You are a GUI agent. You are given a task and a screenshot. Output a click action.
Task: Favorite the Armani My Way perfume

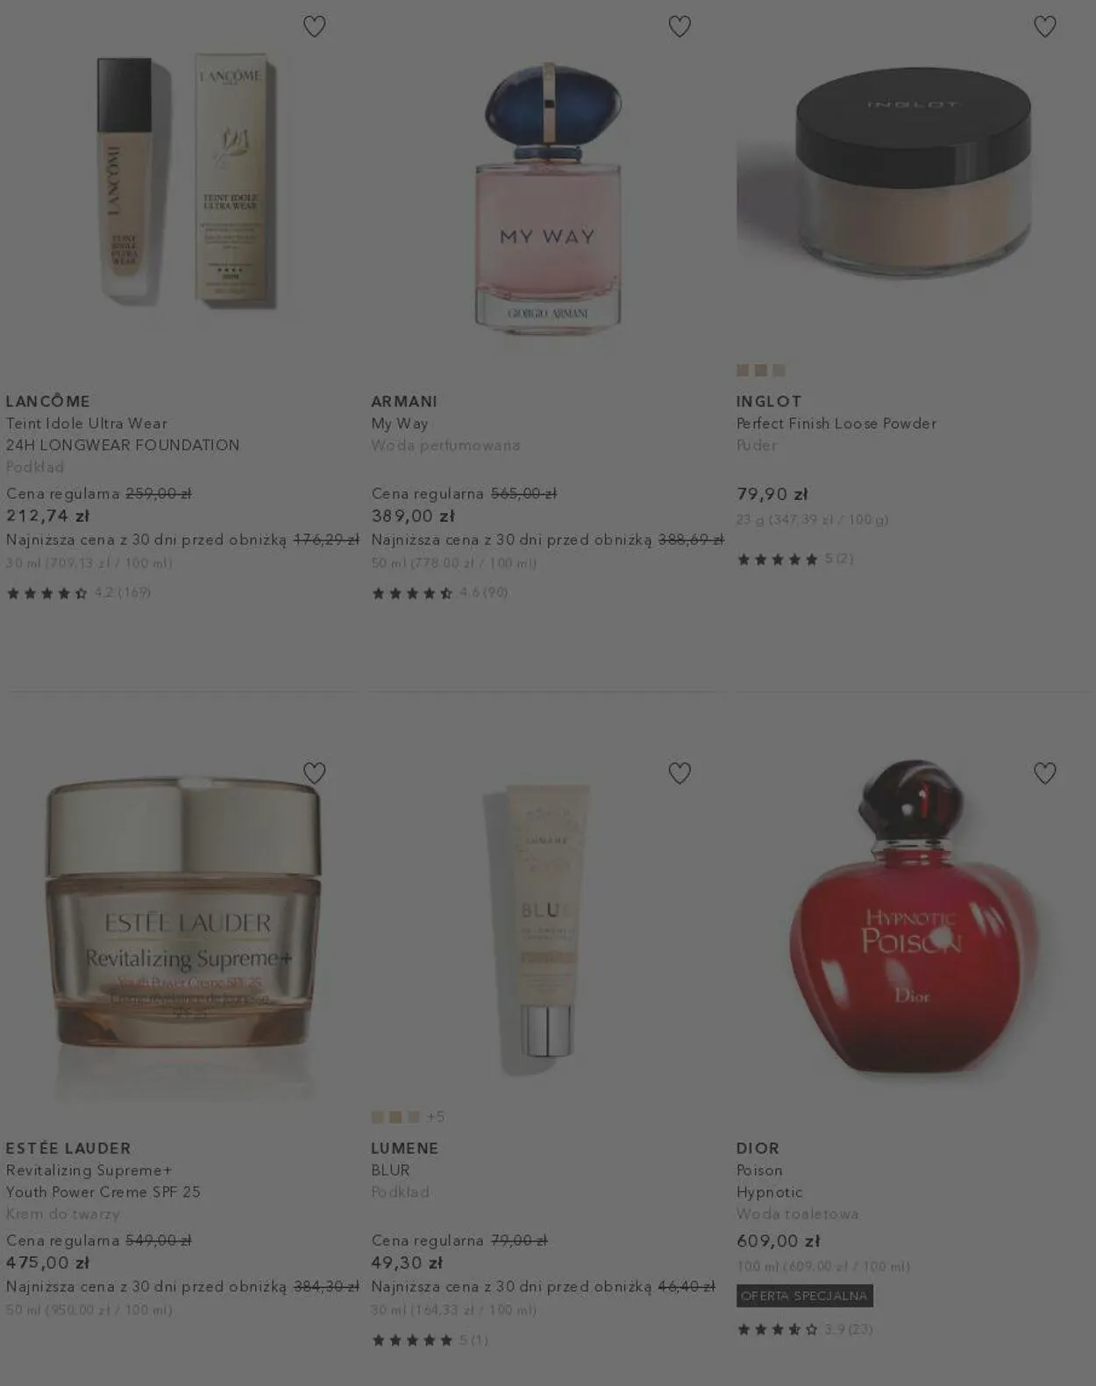coord(680,26)
